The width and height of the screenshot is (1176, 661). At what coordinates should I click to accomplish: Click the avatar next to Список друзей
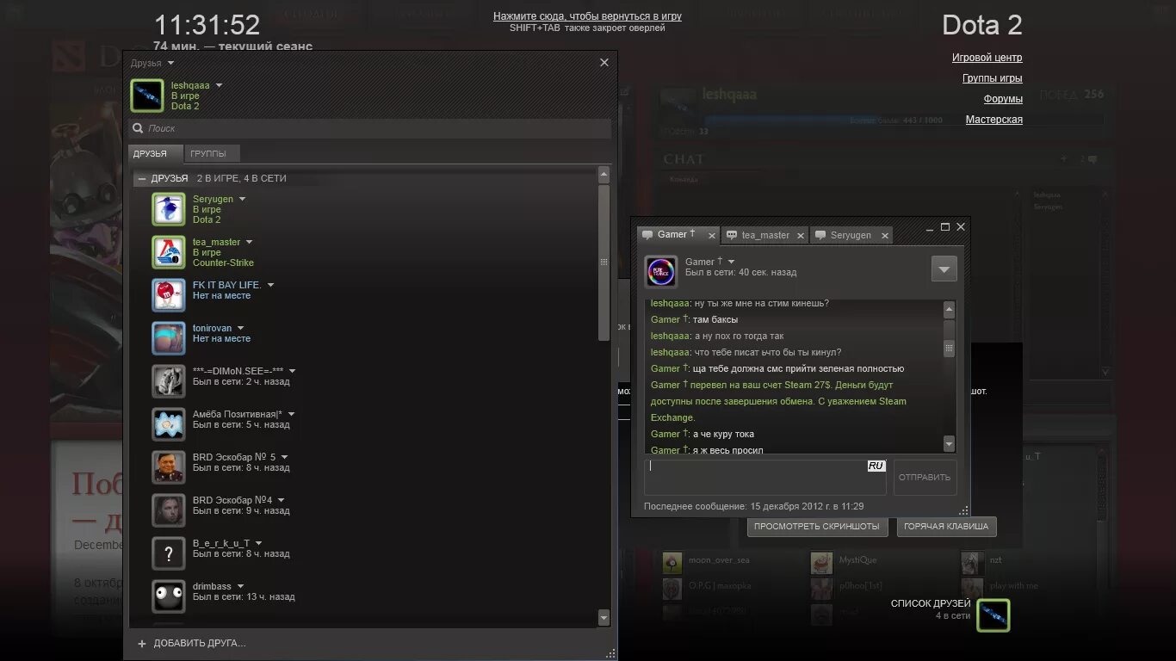pos(993,615)
